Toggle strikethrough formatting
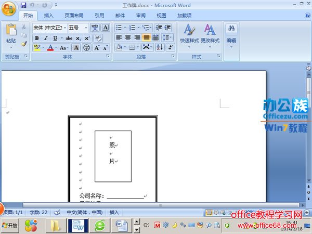The height and width of the screenshot is (234, 312). (69, 38)
